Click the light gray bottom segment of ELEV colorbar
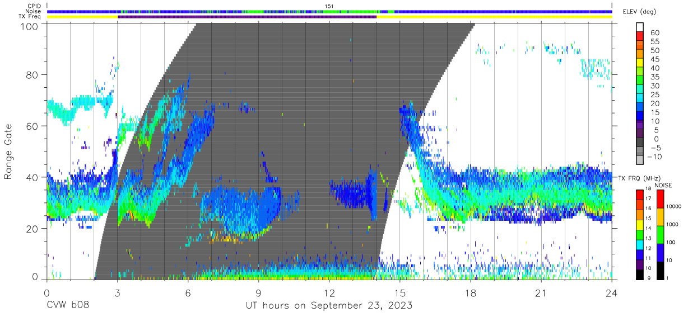Screen dimensions: 688x317 pyautogui.click(x=639, y=159)
